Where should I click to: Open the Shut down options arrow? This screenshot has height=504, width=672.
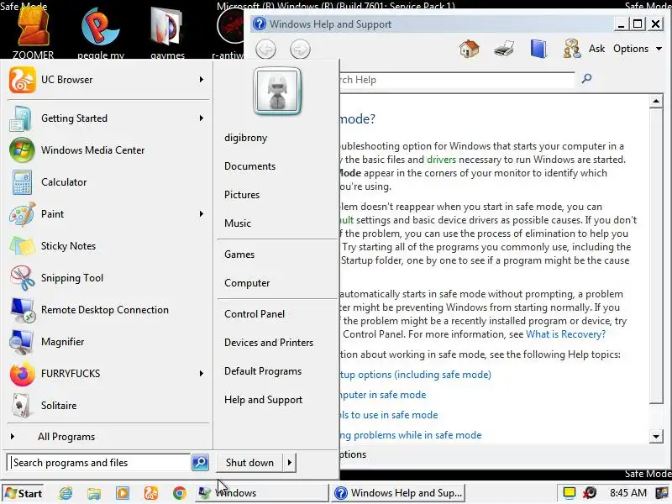tap(290, 463)
